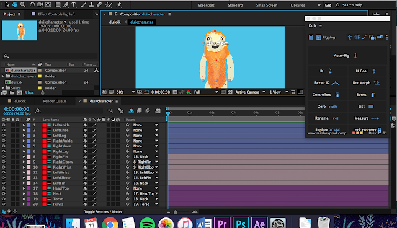
Task: Toggle region of interest icon in viewer
Action: click(x=223, y=92)
